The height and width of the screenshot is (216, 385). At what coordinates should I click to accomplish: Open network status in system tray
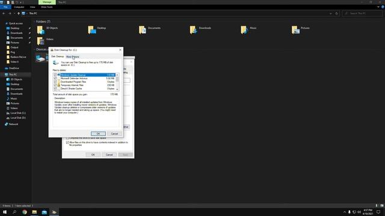(x=354, y=212)
